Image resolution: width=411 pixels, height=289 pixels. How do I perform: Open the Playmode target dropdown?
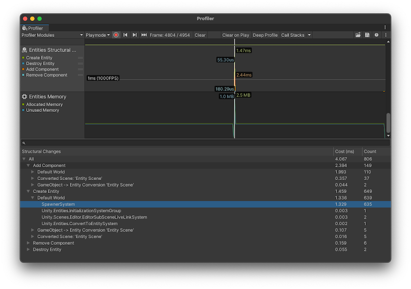coord(98,35)
